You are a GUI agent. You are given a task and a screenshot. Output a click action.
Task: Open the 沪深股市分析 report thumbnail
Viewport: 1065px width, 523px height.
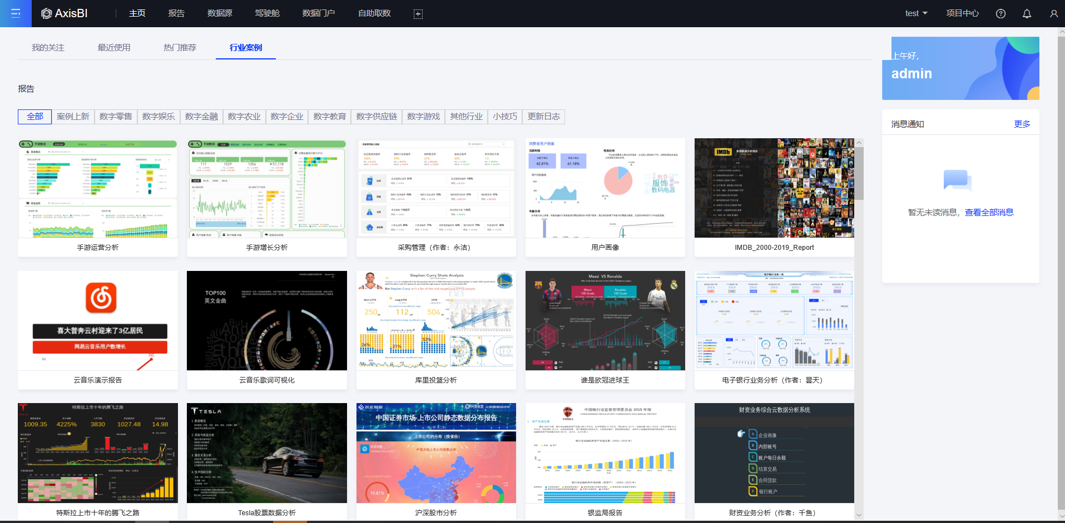pyautogui.click(x=436, y=453)
